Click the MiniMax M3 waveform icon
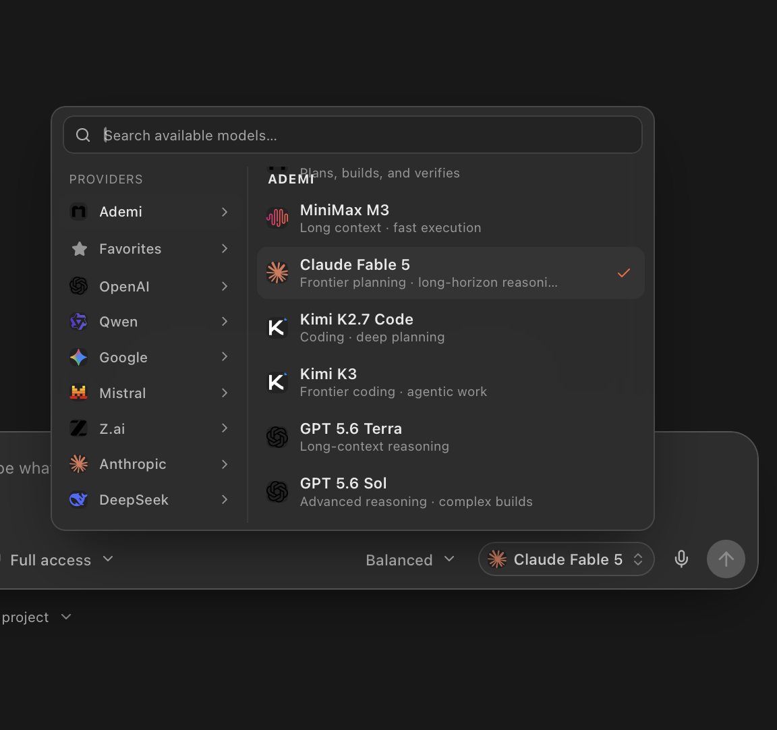Viewport: 777px width, 730px height. pos(277,217)
